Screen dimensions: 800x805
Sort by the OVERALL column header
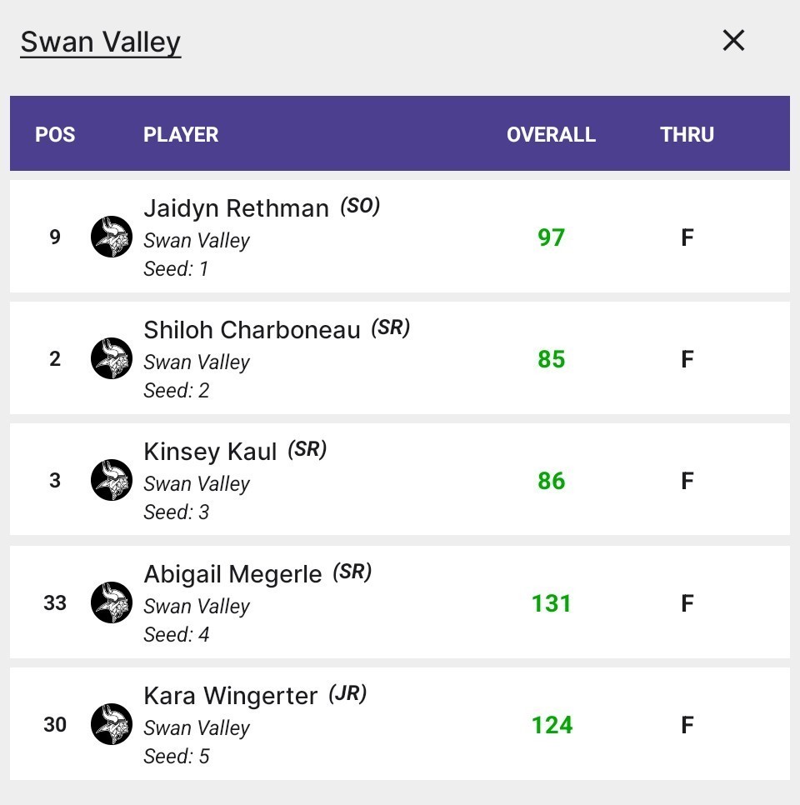coord(551,134)
